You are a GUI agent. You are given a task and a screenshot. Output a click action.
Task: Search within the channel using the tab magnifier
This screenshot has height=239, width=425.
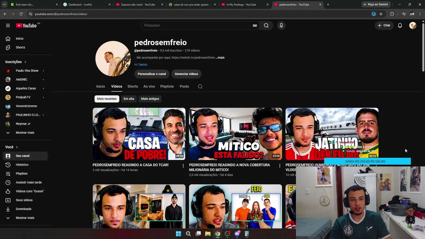pyautogui.click(x=200, y=86)
